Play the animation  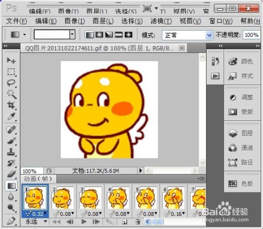84,222
